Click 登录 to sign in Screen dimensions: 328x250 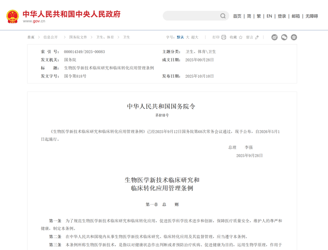[282, 16]
